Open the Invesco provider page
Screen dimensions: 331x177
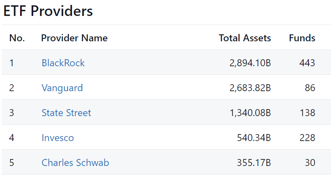click(58, 138)
